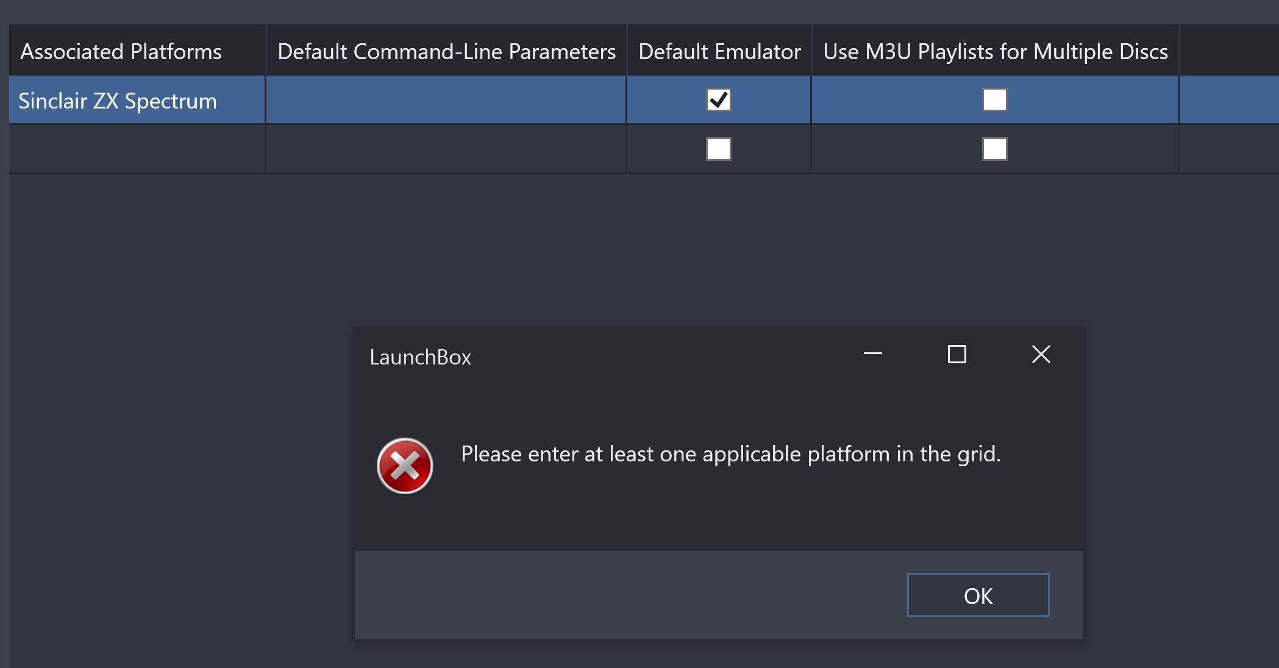Edit command-line parameters for Sinclair ZX Spectrum

click(446, 100)
